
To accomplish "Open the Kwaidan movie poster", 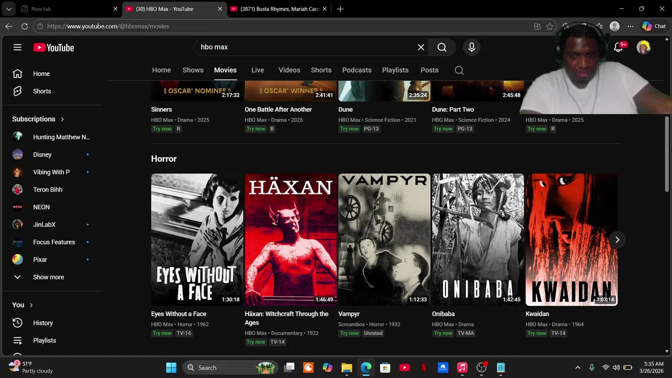I will coord(572,239).
